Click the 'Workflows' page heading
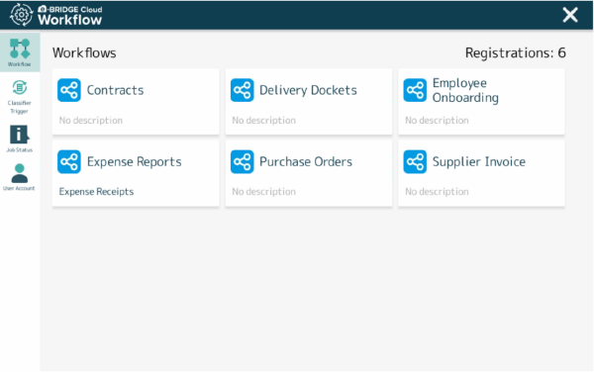The height and width of the screenshot is (372, 594). (84, 52)
